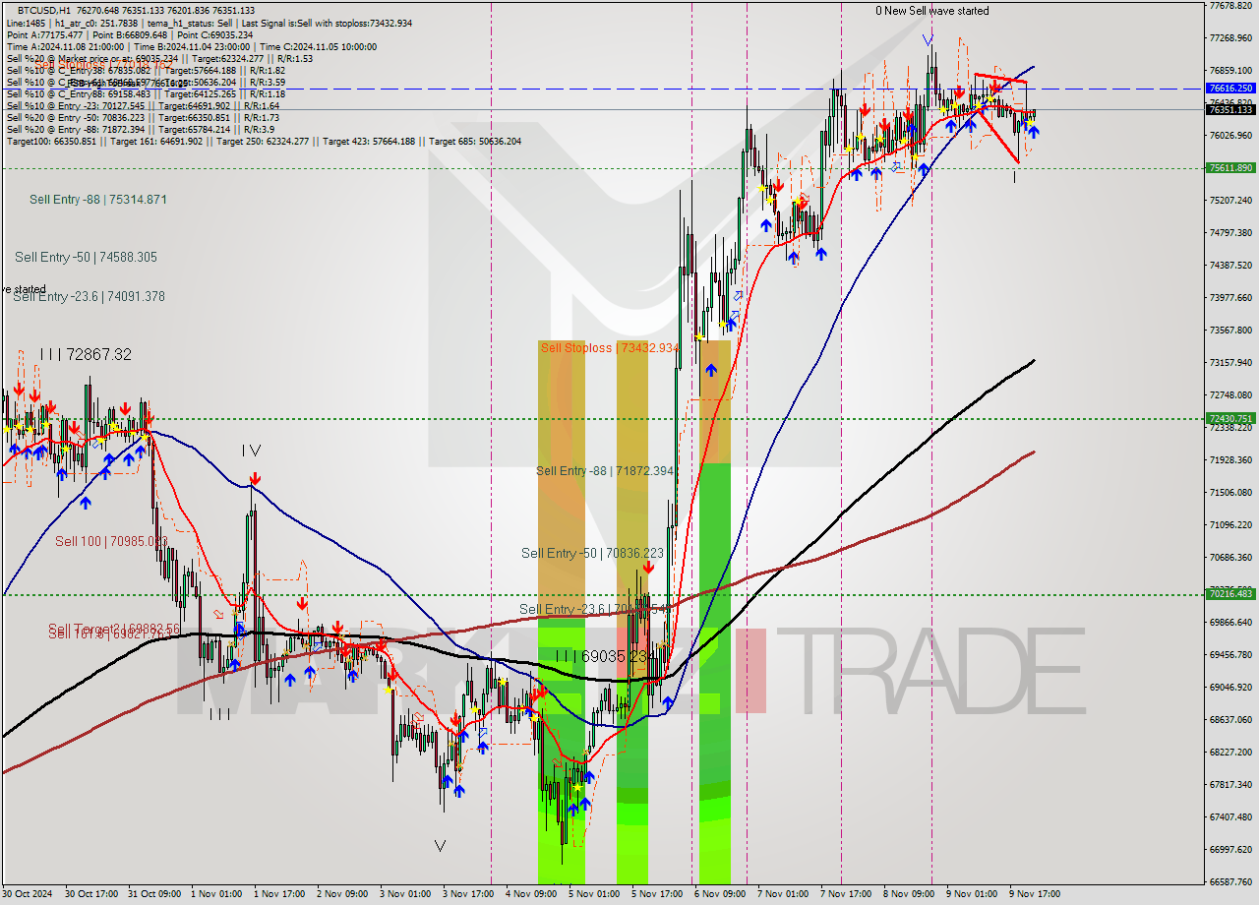Select the 'Sell Entry -50 | 74588.305' label
The image size is (1259, 905).
86,257
